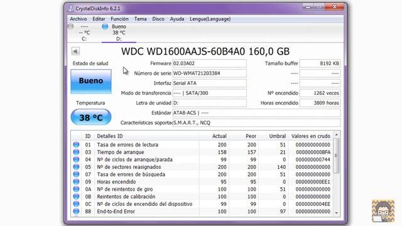402x226 pixels.
Task: Click raw value 0000000004EE
Action: pos(313,204)
